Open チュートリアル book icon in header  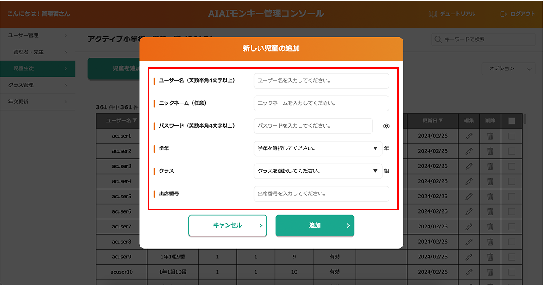[x=433, y=14]
